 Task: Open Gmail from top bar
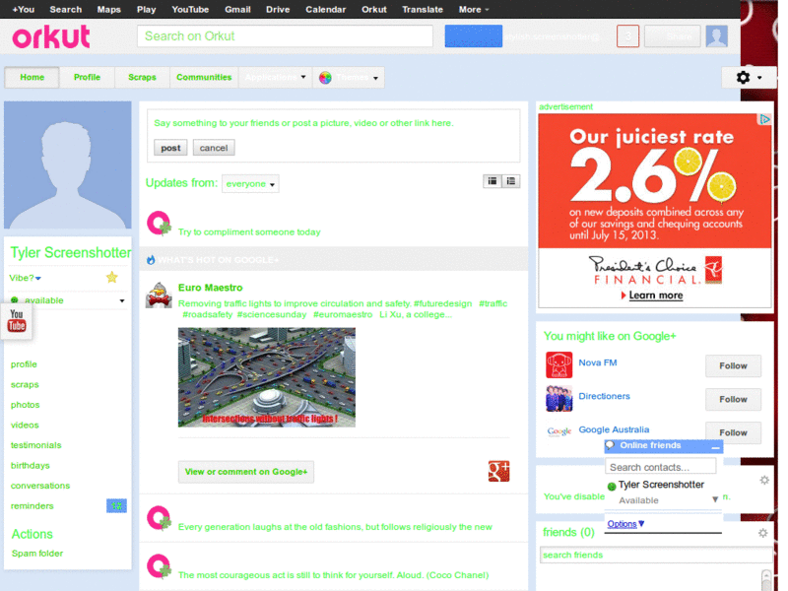237,9
